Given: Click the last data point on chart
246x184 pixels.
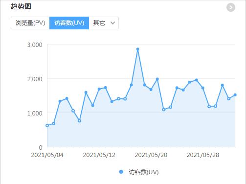Looking at the screenshot, I should tap(235, 95).
